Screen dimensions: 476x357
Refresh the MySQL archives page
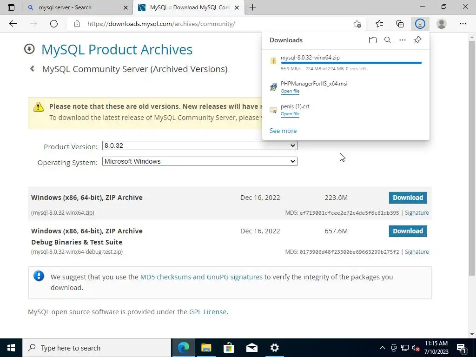point(54,24)
